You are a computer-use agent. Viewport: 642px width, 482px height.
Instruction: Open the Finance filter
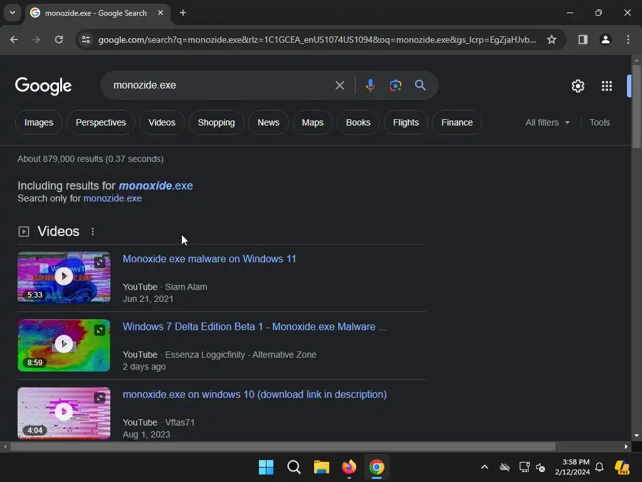(x=457, y=122)
